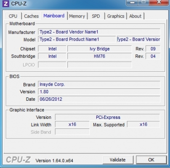Click the Manufacturer field value

(99, 32)
